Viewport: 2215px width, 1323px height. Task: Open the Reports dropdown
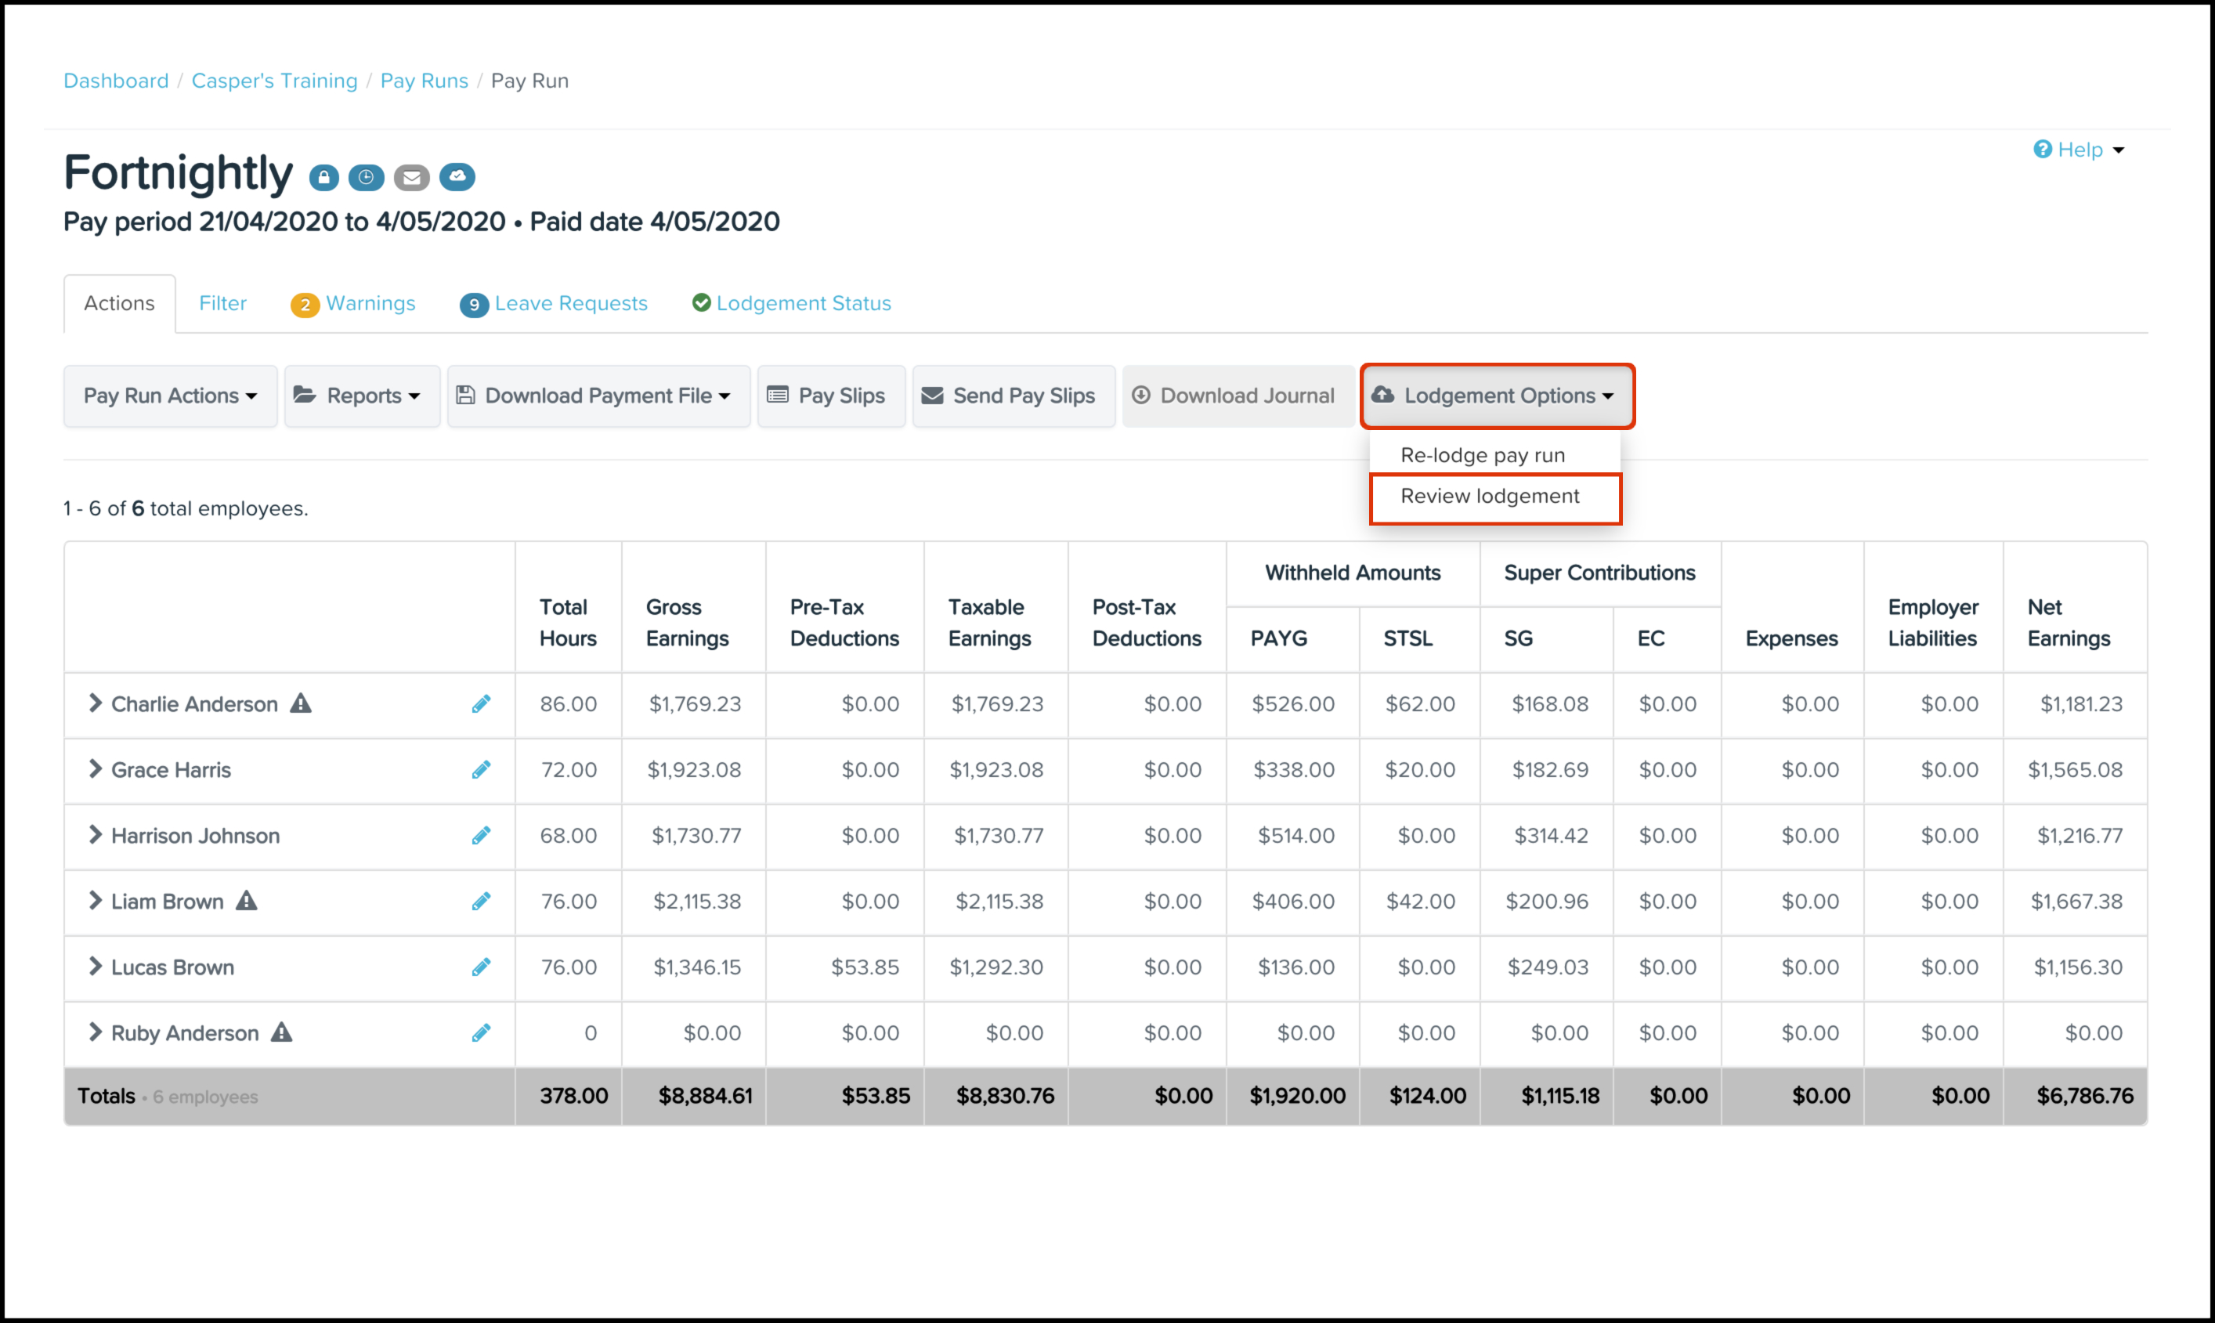pyautogui.click(x=362, y=396)
